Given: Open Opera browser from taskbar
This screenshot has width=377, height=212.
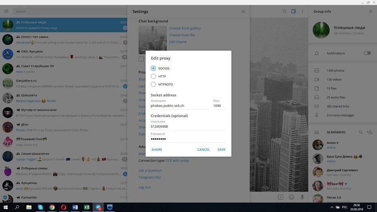Looking at the screenshot, I should point(64,207).
